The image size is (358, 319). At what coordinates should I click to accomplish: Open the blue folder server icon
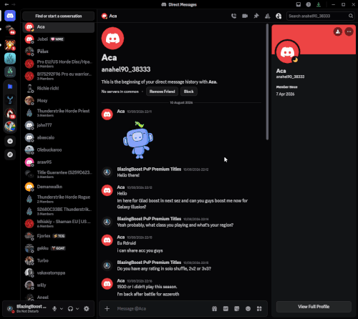click(10, 87)
